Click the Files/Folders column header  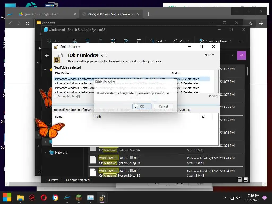pyautogui.click(x=112, y=73)
